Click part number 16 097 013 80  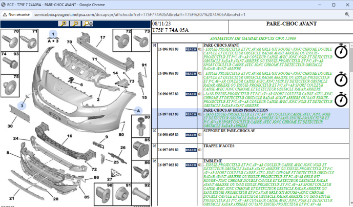[168, 114]
